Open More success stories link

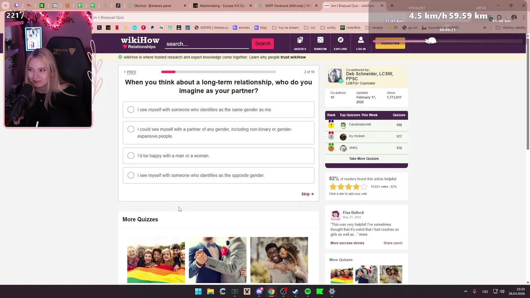(x=347, y=243)
